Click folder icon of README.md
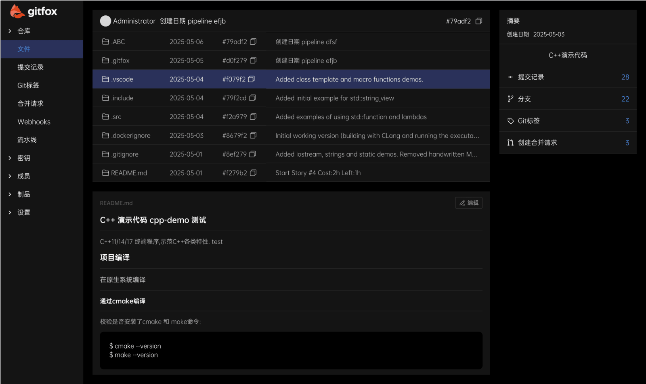The width and height of the screenshot is (646, 384). pos(106,173)
